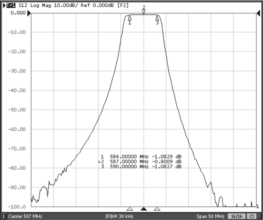Select marker 1 triangle on the trace
Viewport: 263px width, 220px height.
coord(129,18)
